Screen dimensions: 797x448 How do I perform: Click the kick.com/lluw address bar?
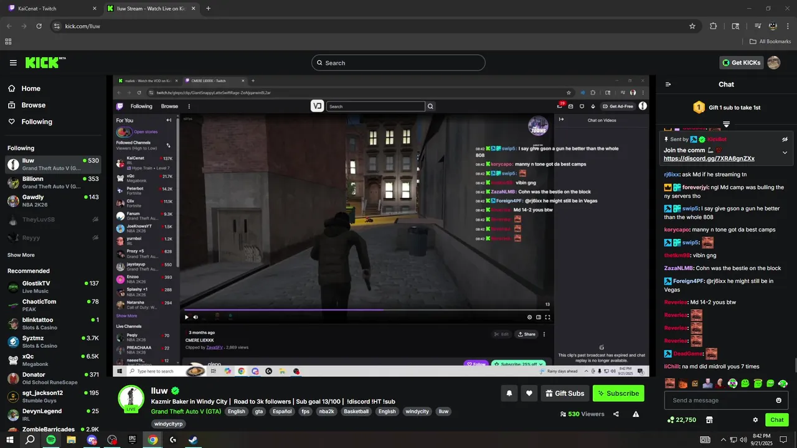click(x=374, y=26)
